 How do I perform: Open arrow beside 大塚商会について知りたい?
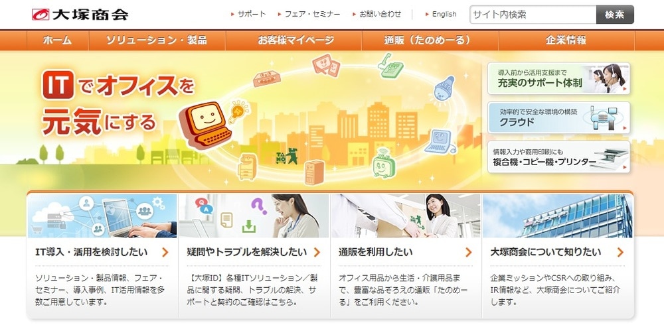click(620, 253)
